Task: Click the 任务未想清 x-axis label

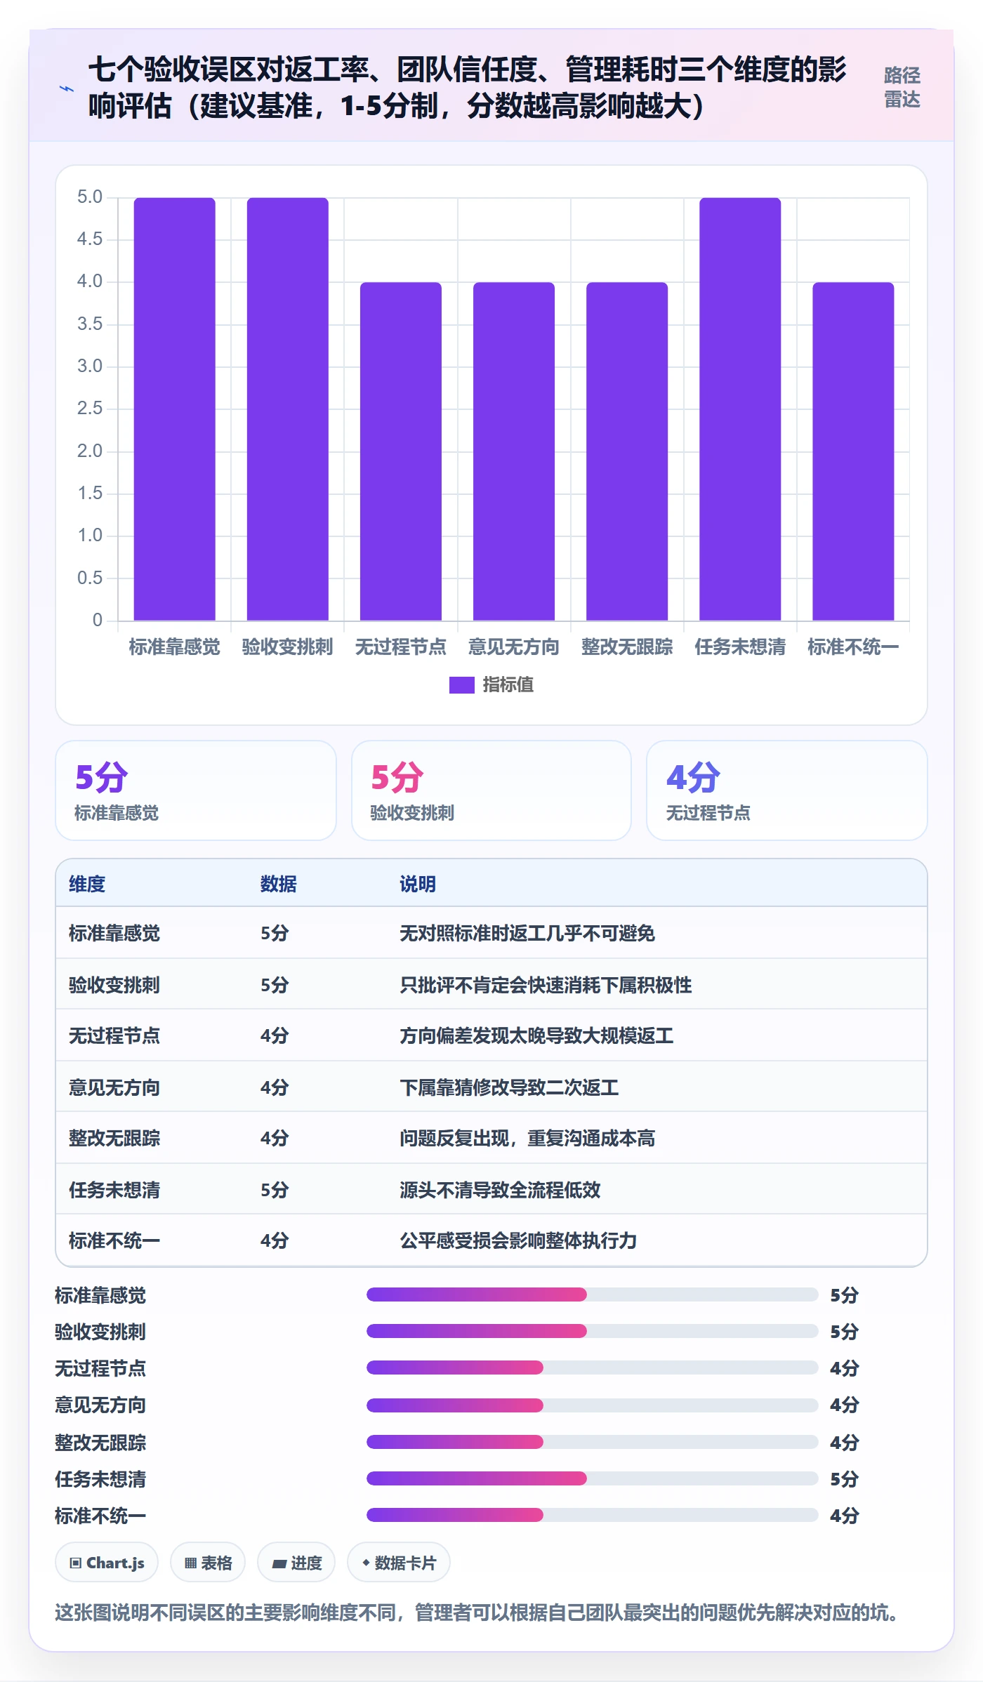Action: point(740,647)
